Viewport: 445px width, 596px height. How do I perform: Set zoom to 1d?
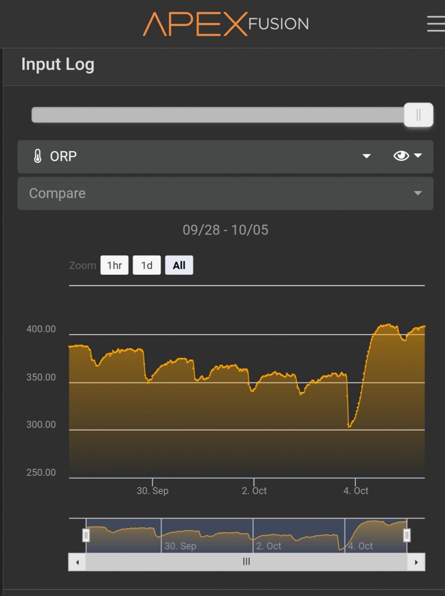point(146,265)
